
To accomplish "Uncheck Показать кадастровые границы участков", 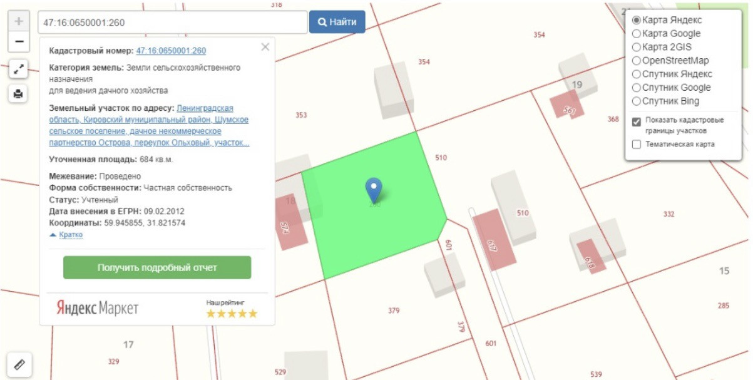I will point(637,122).
